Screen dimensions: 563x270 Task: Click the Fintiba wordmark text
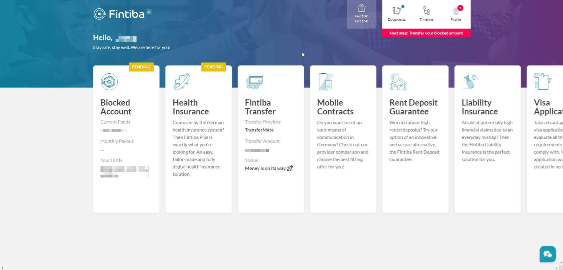pos(127,14)
